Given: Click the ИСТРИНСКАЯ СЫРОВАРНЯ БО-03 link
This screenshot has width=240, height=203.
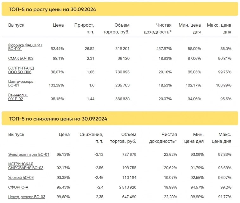Looking at the screenshot, I should point(26,166).
